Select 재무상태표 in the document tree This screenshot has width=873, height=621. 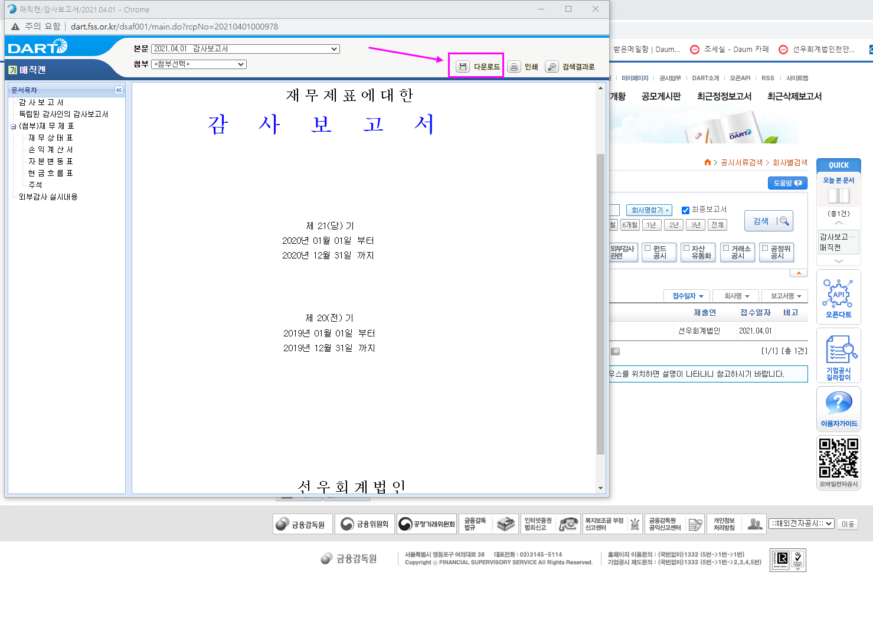click(x=51, y=138)
